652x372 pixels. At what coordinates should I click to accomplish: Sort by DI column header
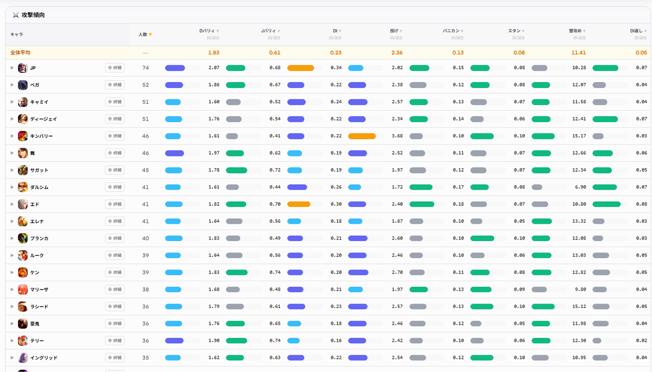click(x=337, y=31)
